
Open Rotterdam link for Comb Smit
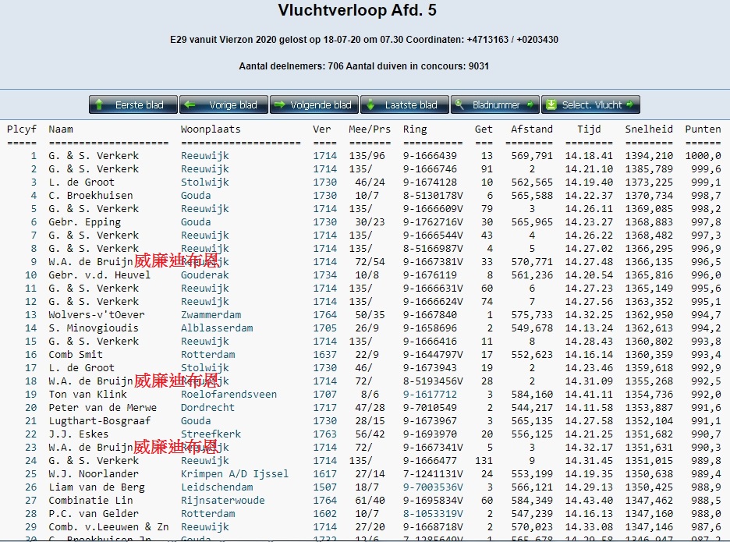[x=208, y=354]
